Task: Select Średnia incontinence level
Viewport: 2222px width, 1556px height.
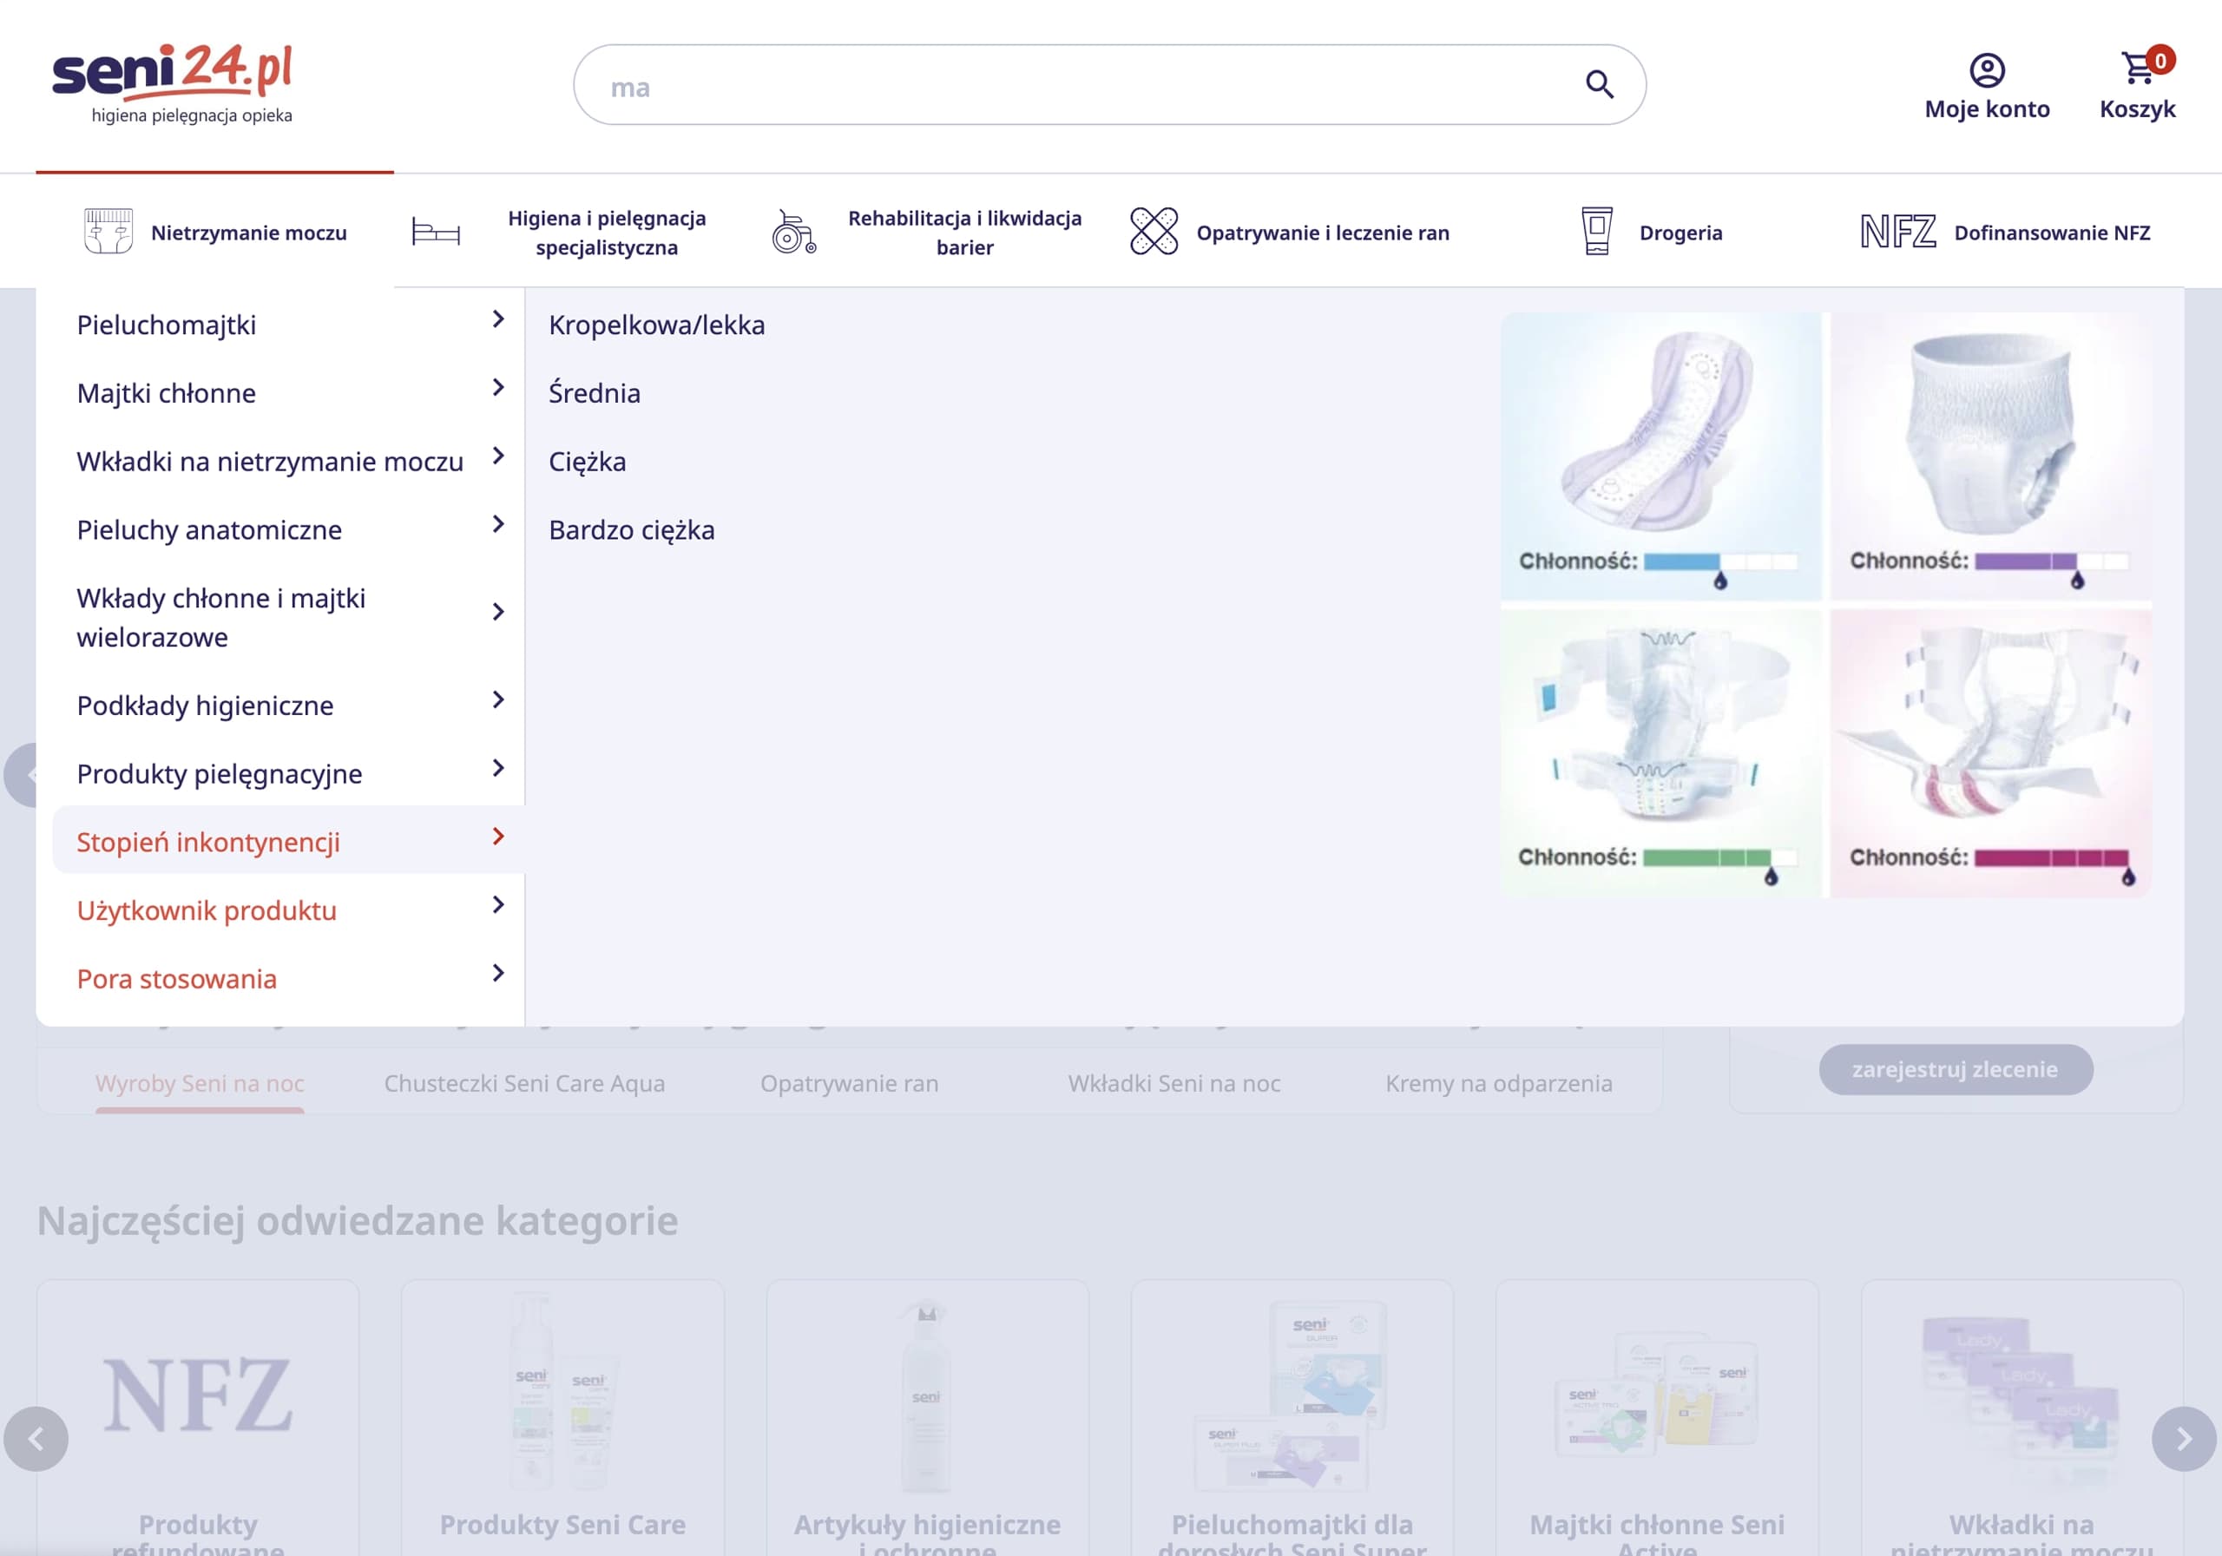Action: 595,393
